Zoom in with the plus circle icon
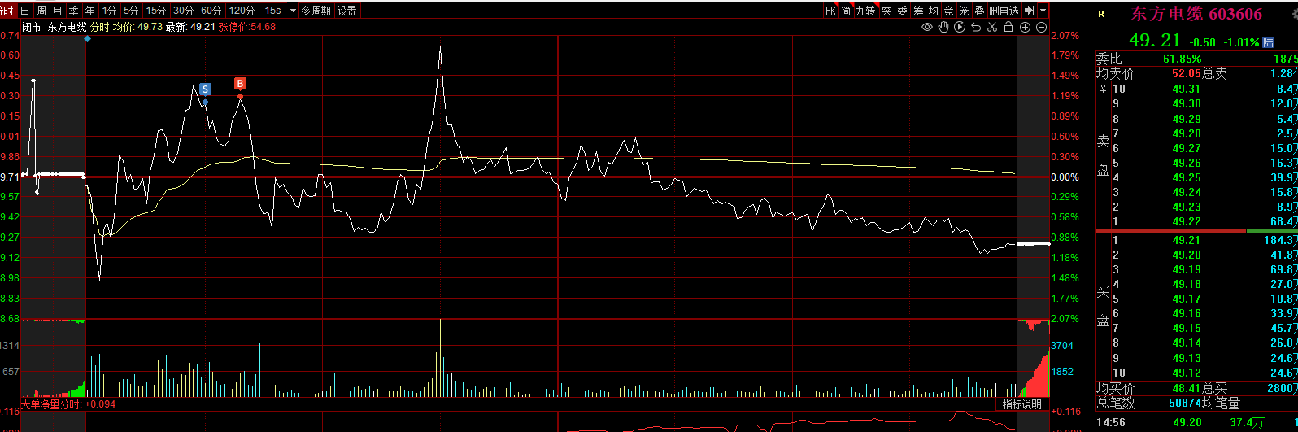 point(1025,28)
